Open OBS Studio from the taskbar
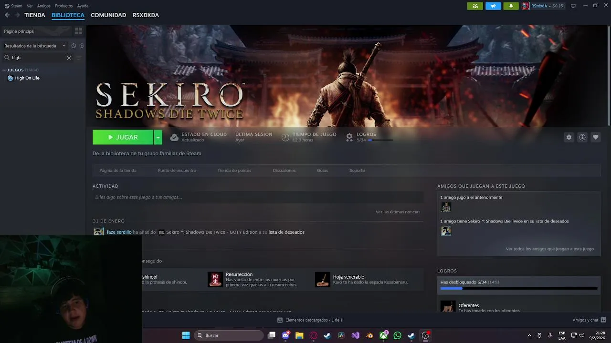 (425, 335)
